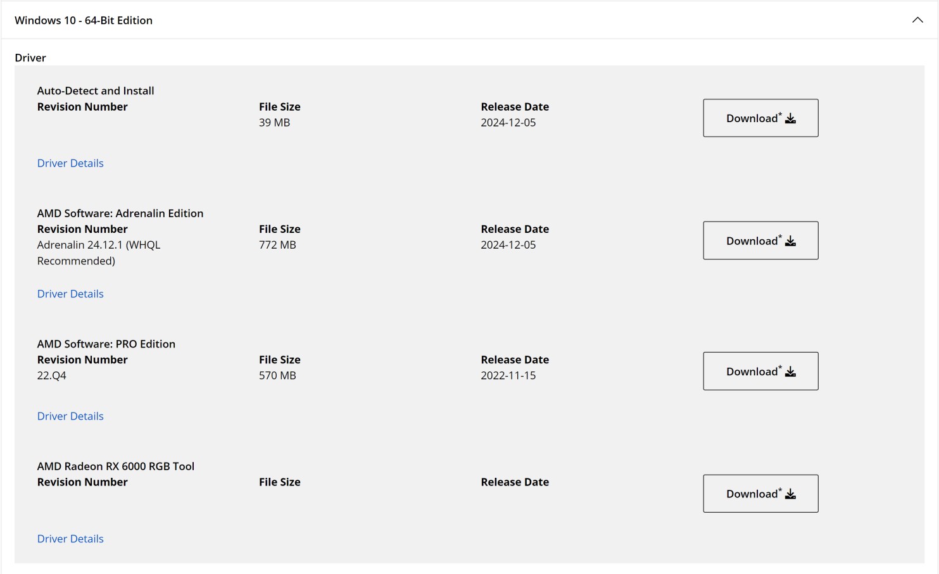
Task: Click the 2022-11-15 release date
Action: coord(508,375)
